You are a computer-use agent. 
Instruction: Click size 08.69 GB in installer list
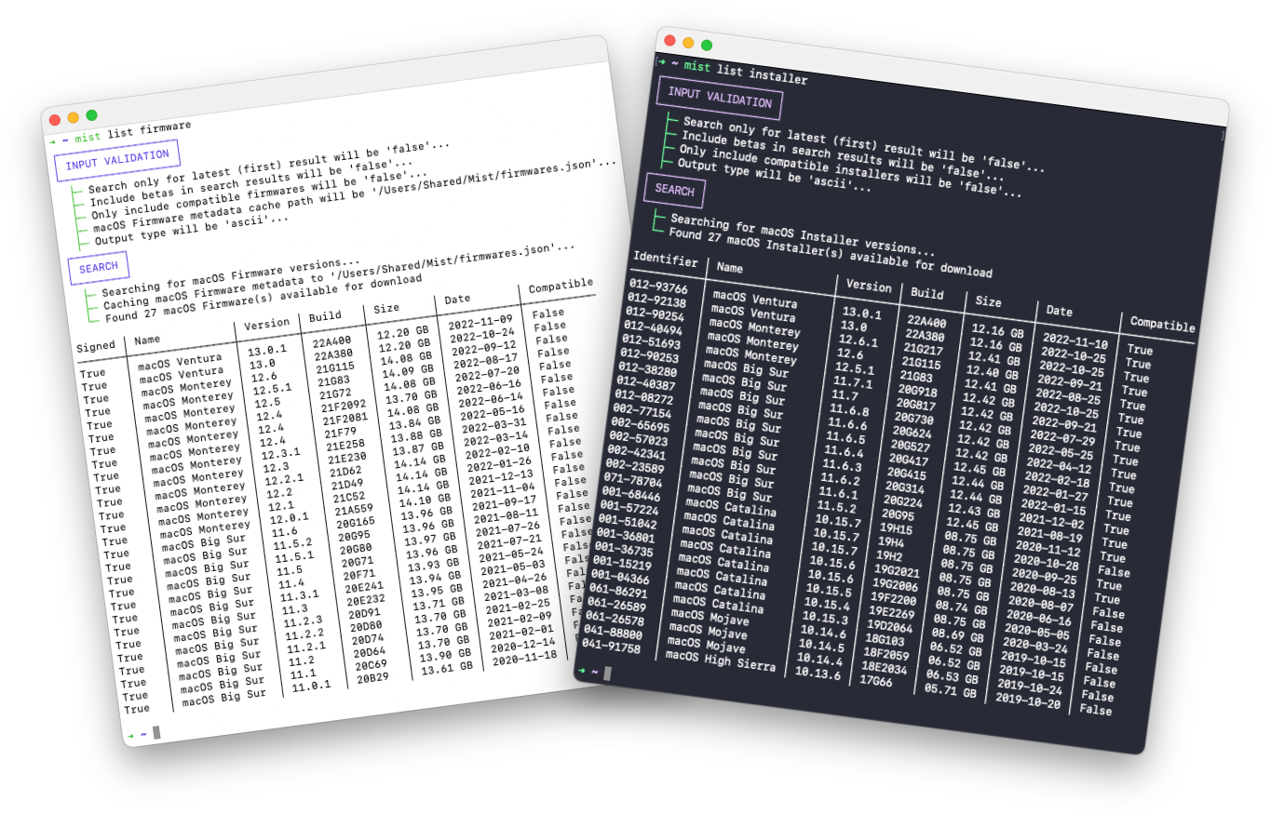click(957, 634)
